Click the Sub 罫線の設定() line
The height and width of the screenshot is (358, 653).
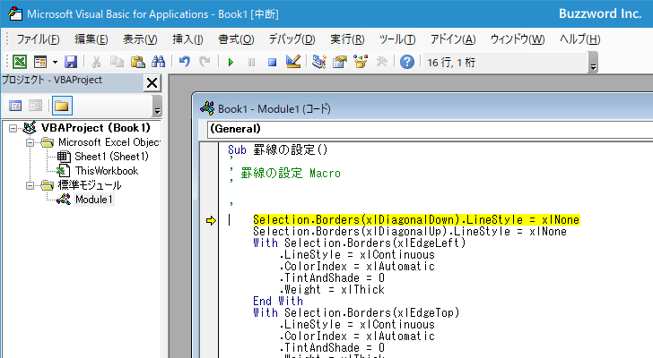278,150
